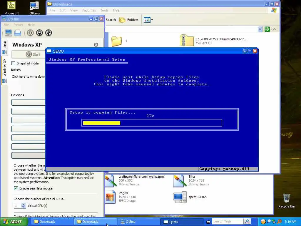Click the network computers tray icon
301x226 pixels.
coord(274,222)
